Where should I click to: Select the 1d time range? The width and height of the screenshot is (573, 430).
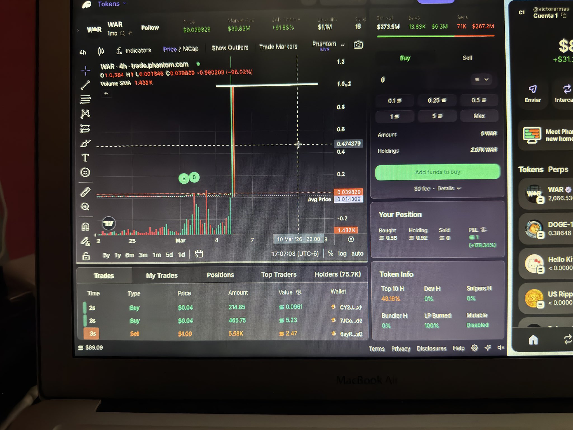coord(181,255)
